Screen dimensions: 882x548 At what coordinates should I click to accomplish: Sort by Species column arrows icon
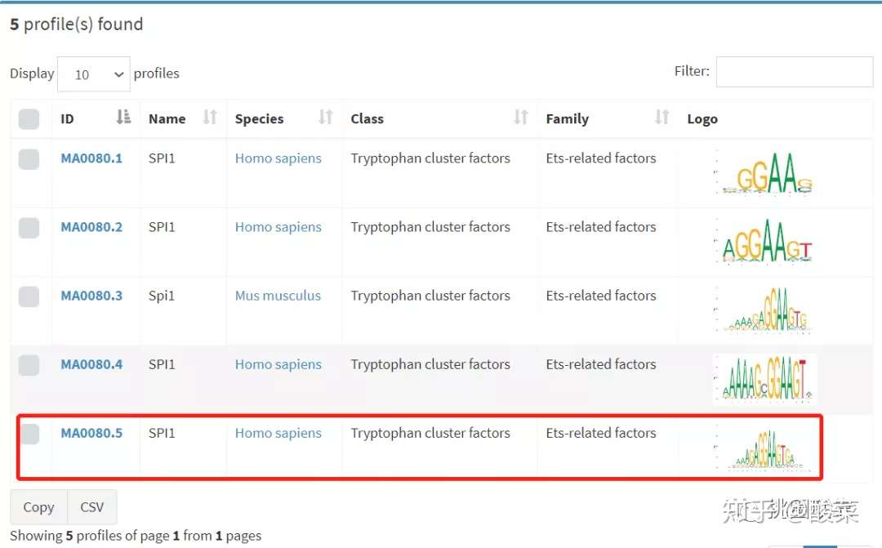point(325,117)
